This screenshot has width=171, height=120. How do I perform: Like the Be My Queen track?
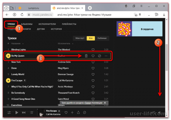click(x=93, y=56)
